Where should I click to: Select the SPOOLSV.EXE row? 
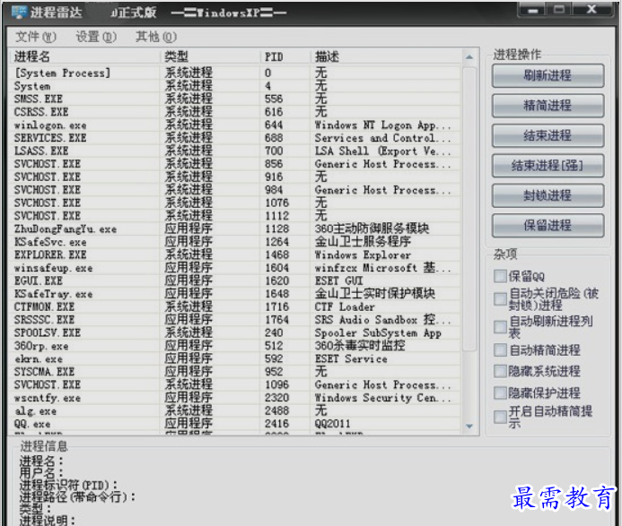tap(235, 332)
